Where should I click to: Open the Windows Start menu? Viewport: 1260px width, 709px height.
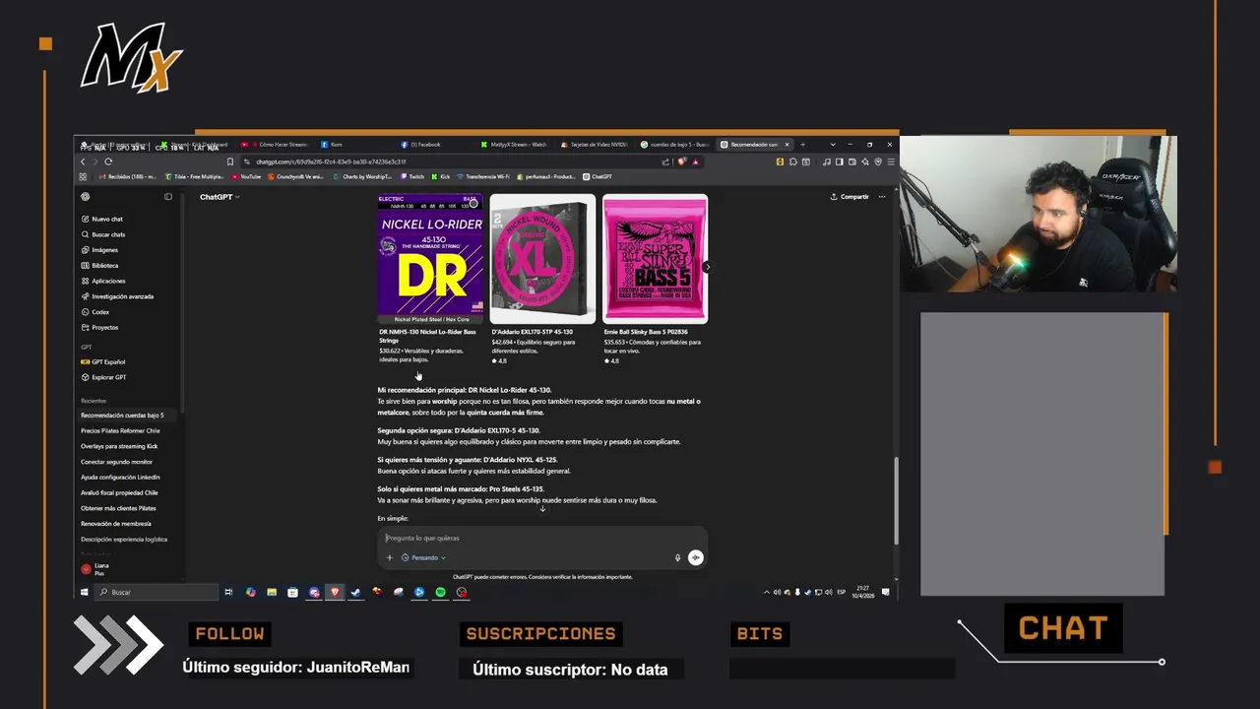[84, 592]
